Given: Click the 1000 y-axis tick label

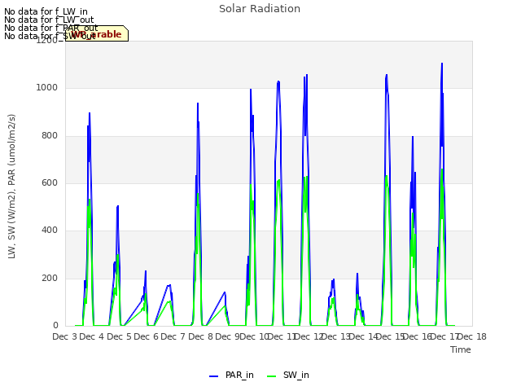Looking at the screenshot, I should [x=47, y=88].
